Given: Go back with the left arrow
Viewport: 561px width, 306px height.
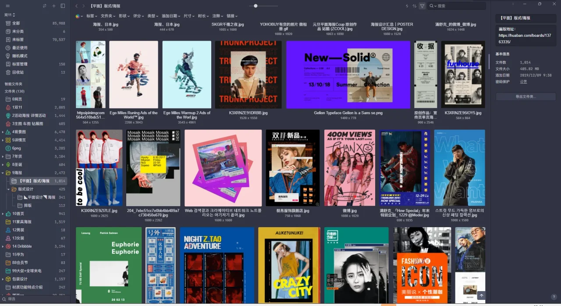Looking at the screenshot, I should [77, 6].
